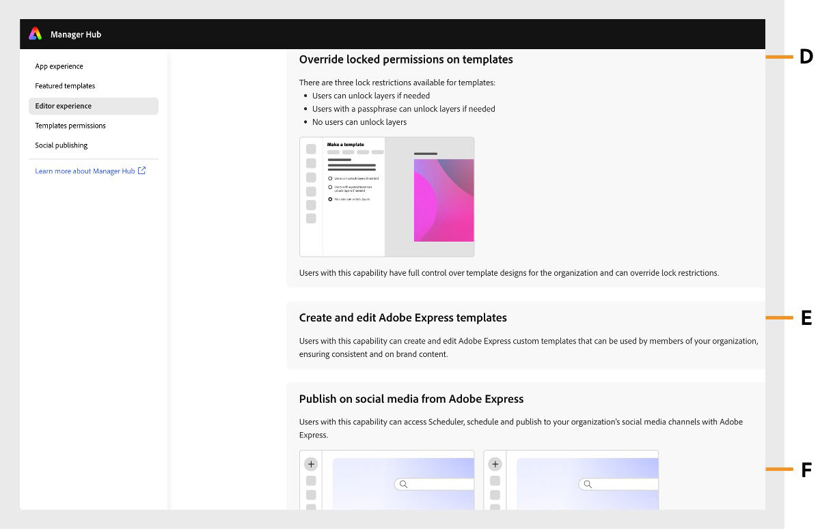Screen dimensions: 820x529
Task: Click the first social publishing preview thumbnail
Action: 387,480
